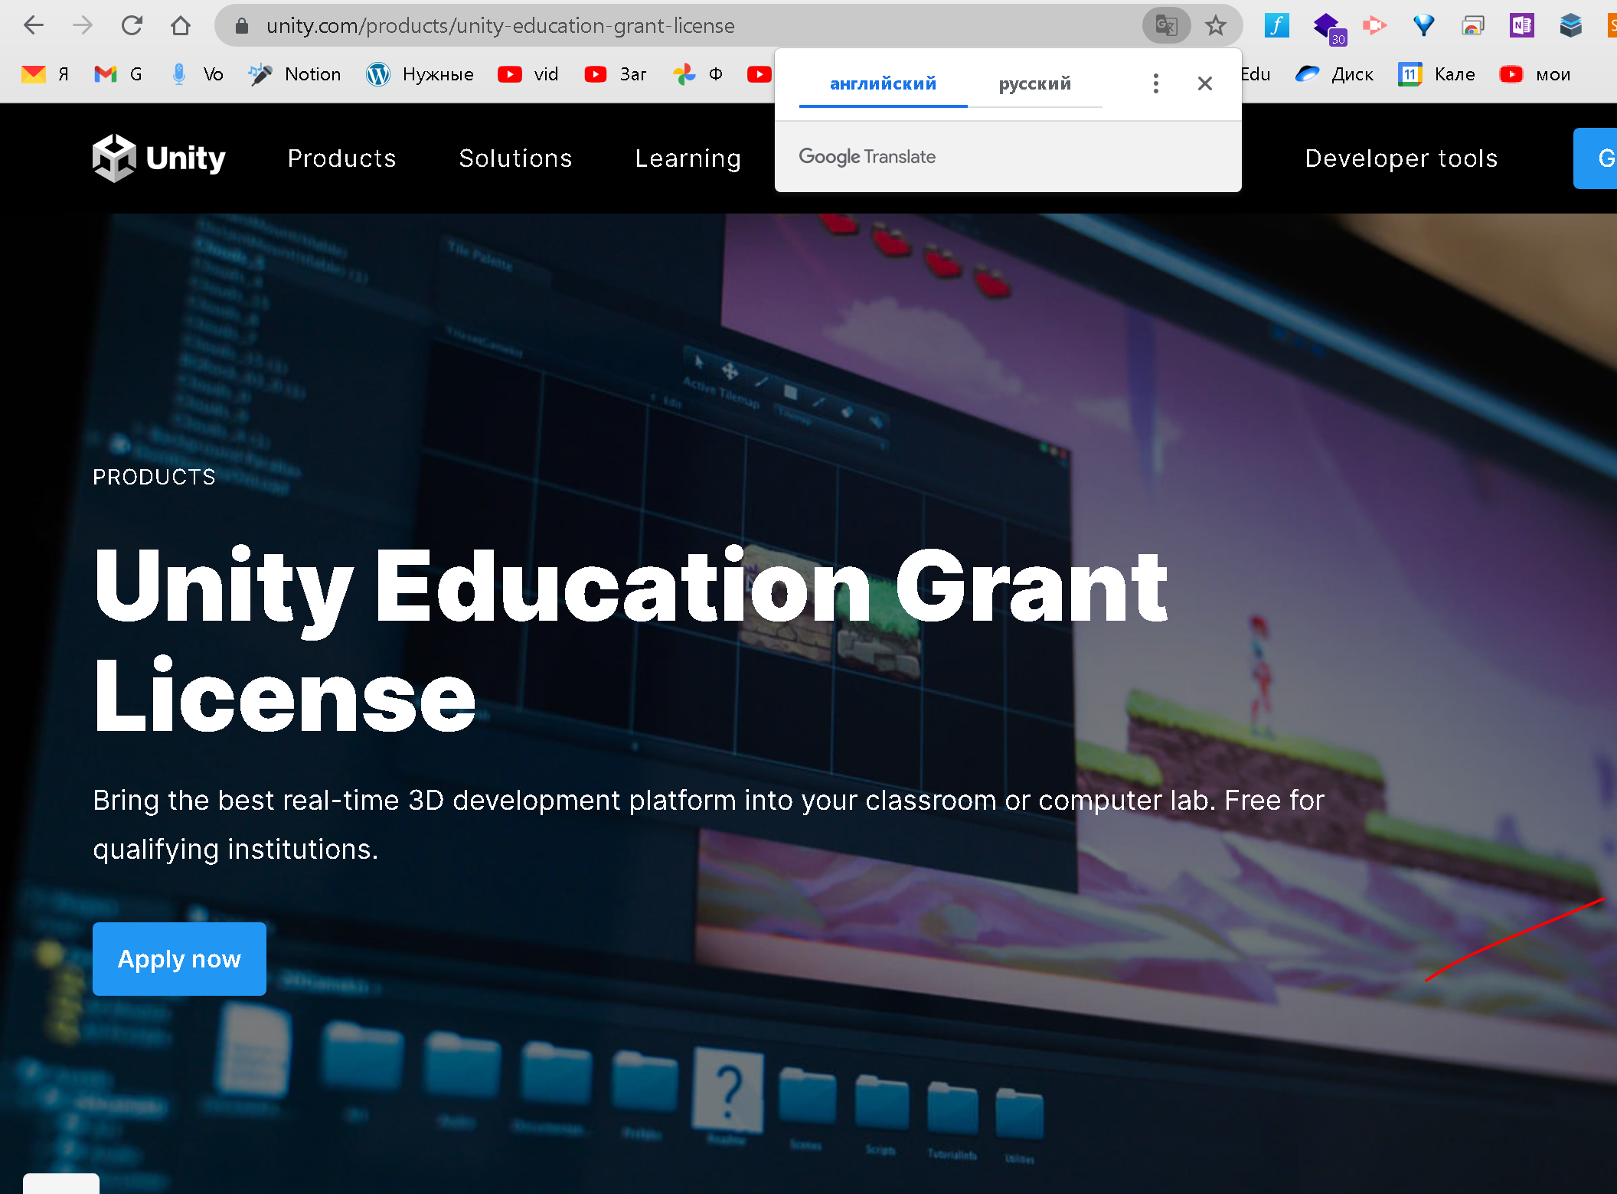Click the Google Translate icon in address bar
1617x1194 pixels.
[x=1166, y=26]
